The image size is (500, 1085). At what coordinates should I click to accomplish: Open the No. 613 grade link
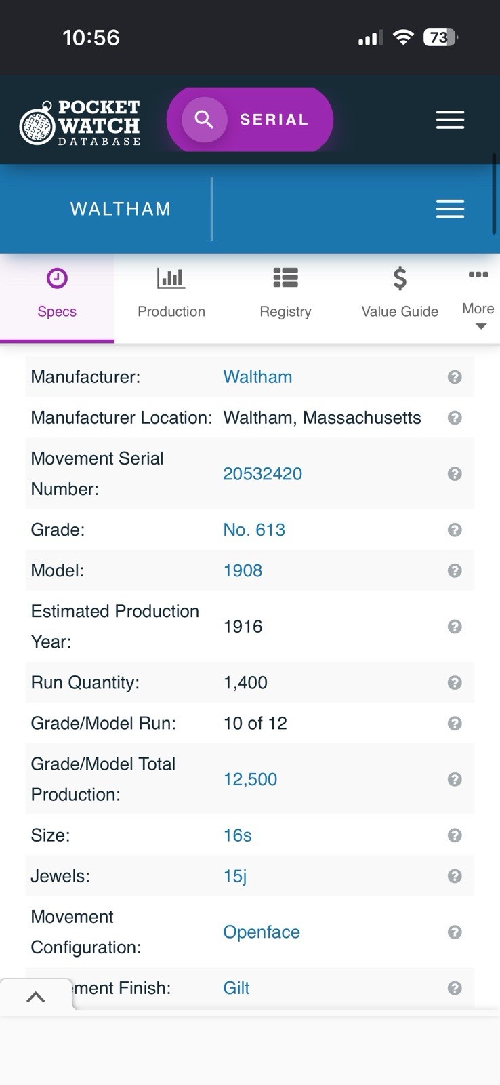(254, 530)
